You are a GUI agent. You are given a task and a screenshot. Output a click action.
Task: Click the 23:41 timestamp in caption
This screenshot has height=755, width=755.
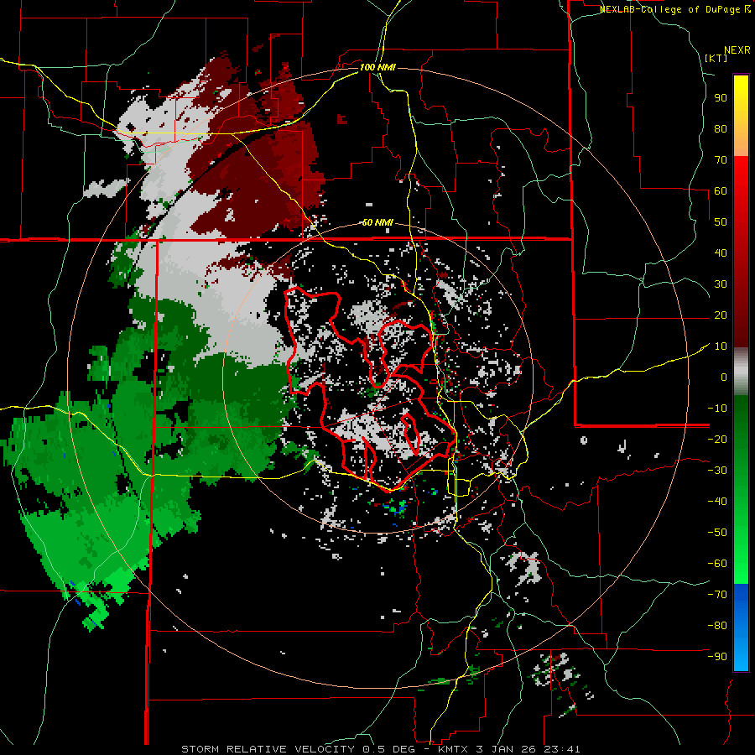(x=562, y=749)
